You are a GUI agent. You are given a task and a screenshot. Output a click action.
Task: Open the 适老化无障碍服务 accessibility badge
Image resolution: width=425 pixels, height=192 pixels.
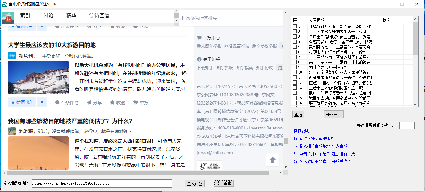(x=209, y=166)
